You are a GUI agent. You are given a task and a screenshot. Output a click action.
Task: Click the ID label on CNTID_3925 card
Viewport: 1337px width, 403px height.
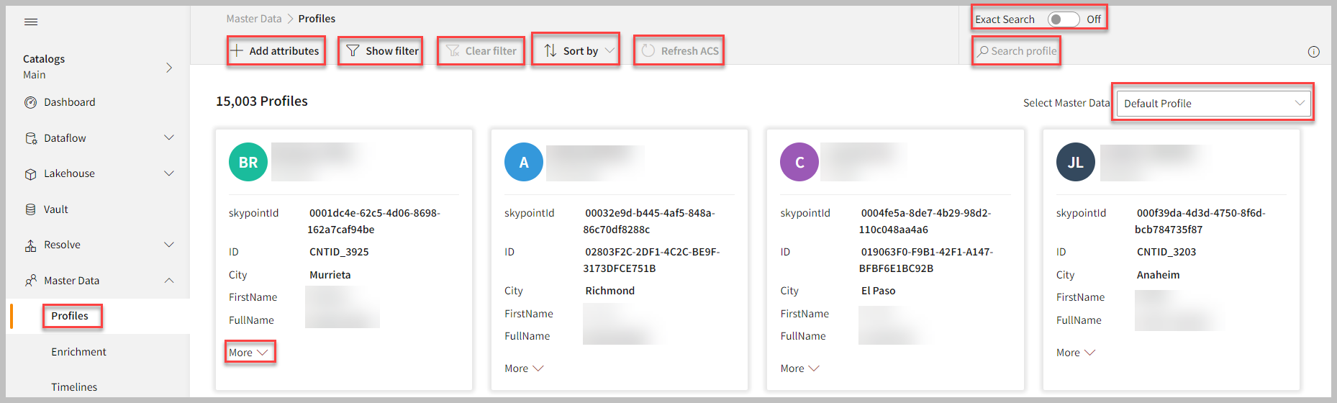point(234,252)
